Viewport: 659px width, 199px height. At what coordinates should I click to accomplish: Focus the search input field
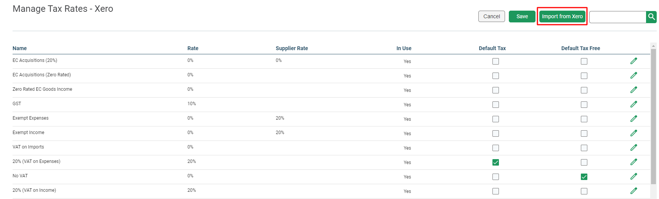617,17
